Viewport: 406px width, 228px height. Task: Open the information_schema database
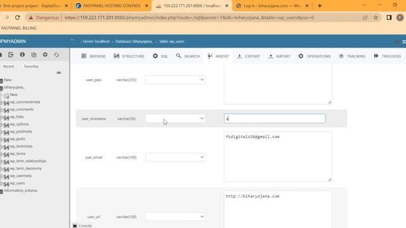(20, 191)
